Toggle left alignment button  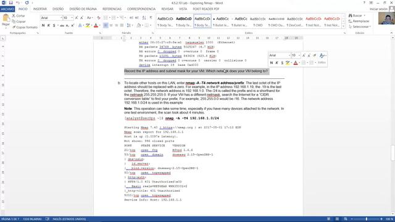106,25
